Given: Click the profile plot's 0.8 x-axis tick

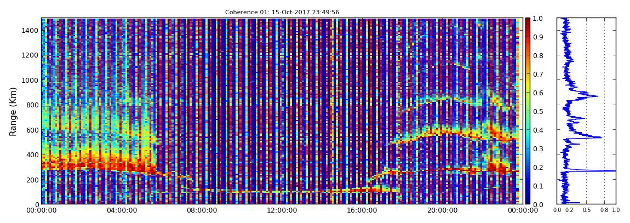Looking at the screenshot, I should [x=604, y=210].
